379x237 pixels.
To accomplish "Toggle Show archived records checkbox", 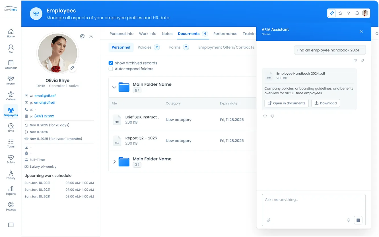I will point(111,63).
